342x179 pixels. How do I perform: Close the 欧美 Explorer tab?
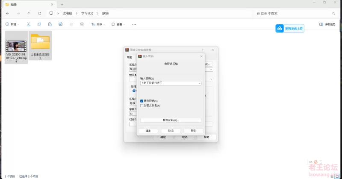(x=52, y=4)
